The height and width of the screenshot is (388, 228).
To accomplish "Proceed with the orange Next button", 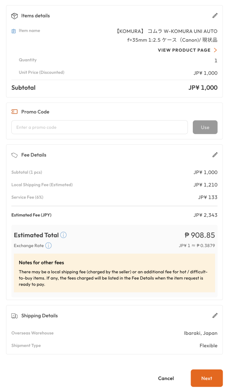I will (x=206, y=378).
